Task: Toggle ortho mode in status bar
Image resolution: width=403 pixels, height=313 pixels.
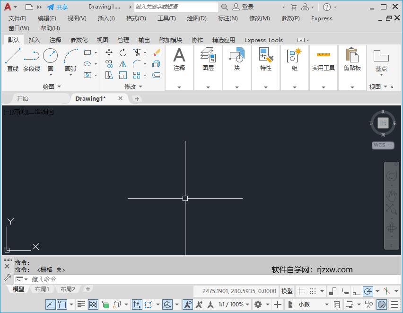Action: pos(356,291)
